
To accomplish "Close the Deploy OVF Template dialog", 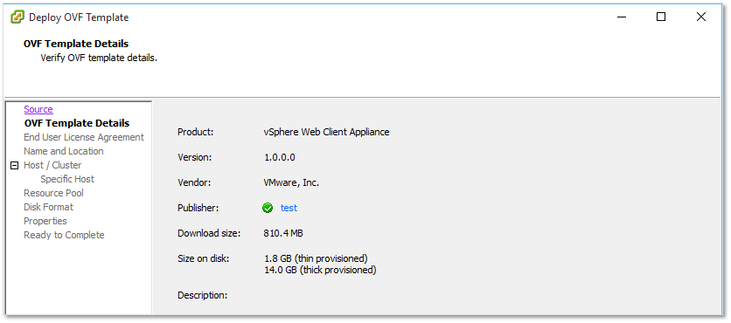I will [x=700, y=17].
